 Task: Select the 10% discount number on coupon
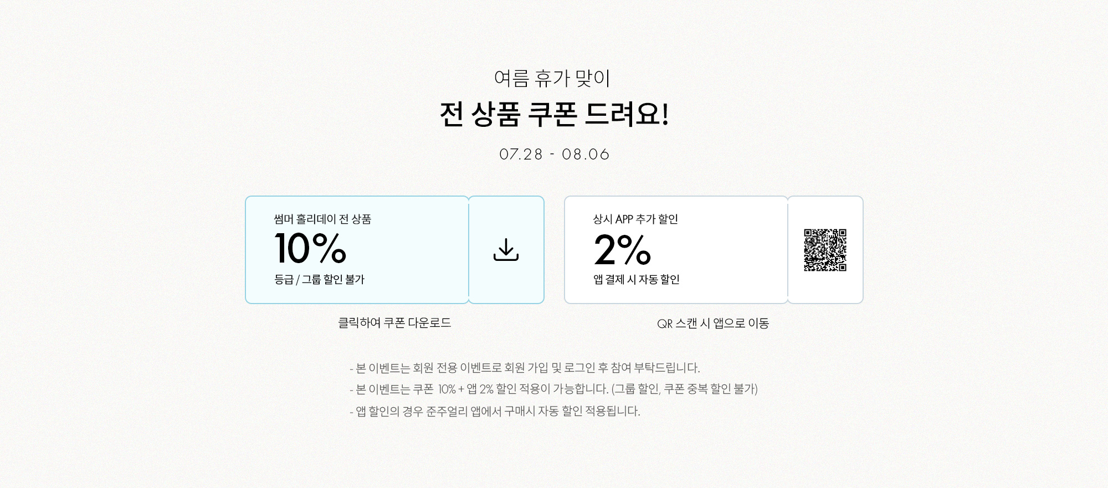pos(310,248)
